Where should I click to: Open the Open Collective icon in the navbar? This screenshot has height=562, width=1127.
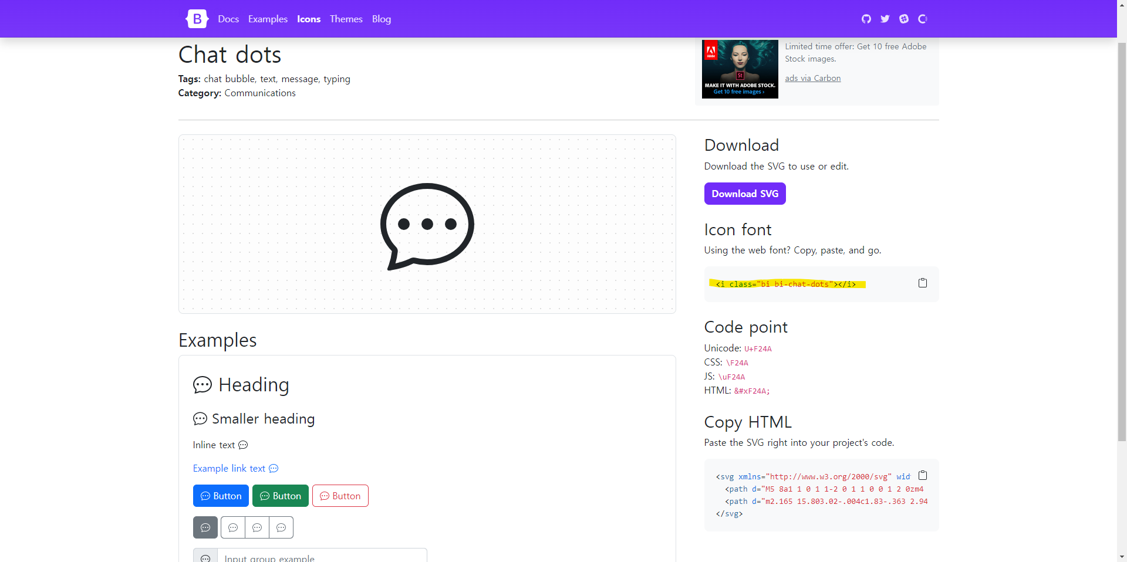point(922,18)
